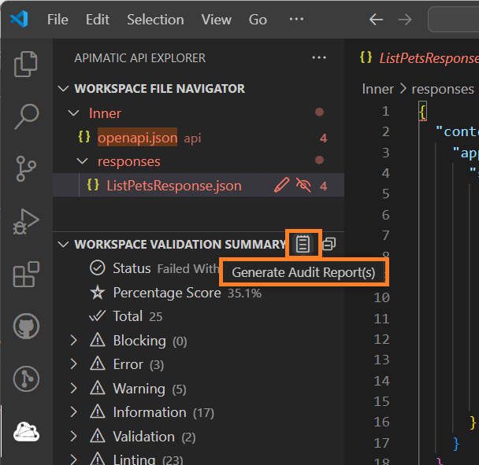479x465 pixels.
Task: Click JSON braces icon beside openapi.json
Action: pyautogui.click(x=84, y=137)
